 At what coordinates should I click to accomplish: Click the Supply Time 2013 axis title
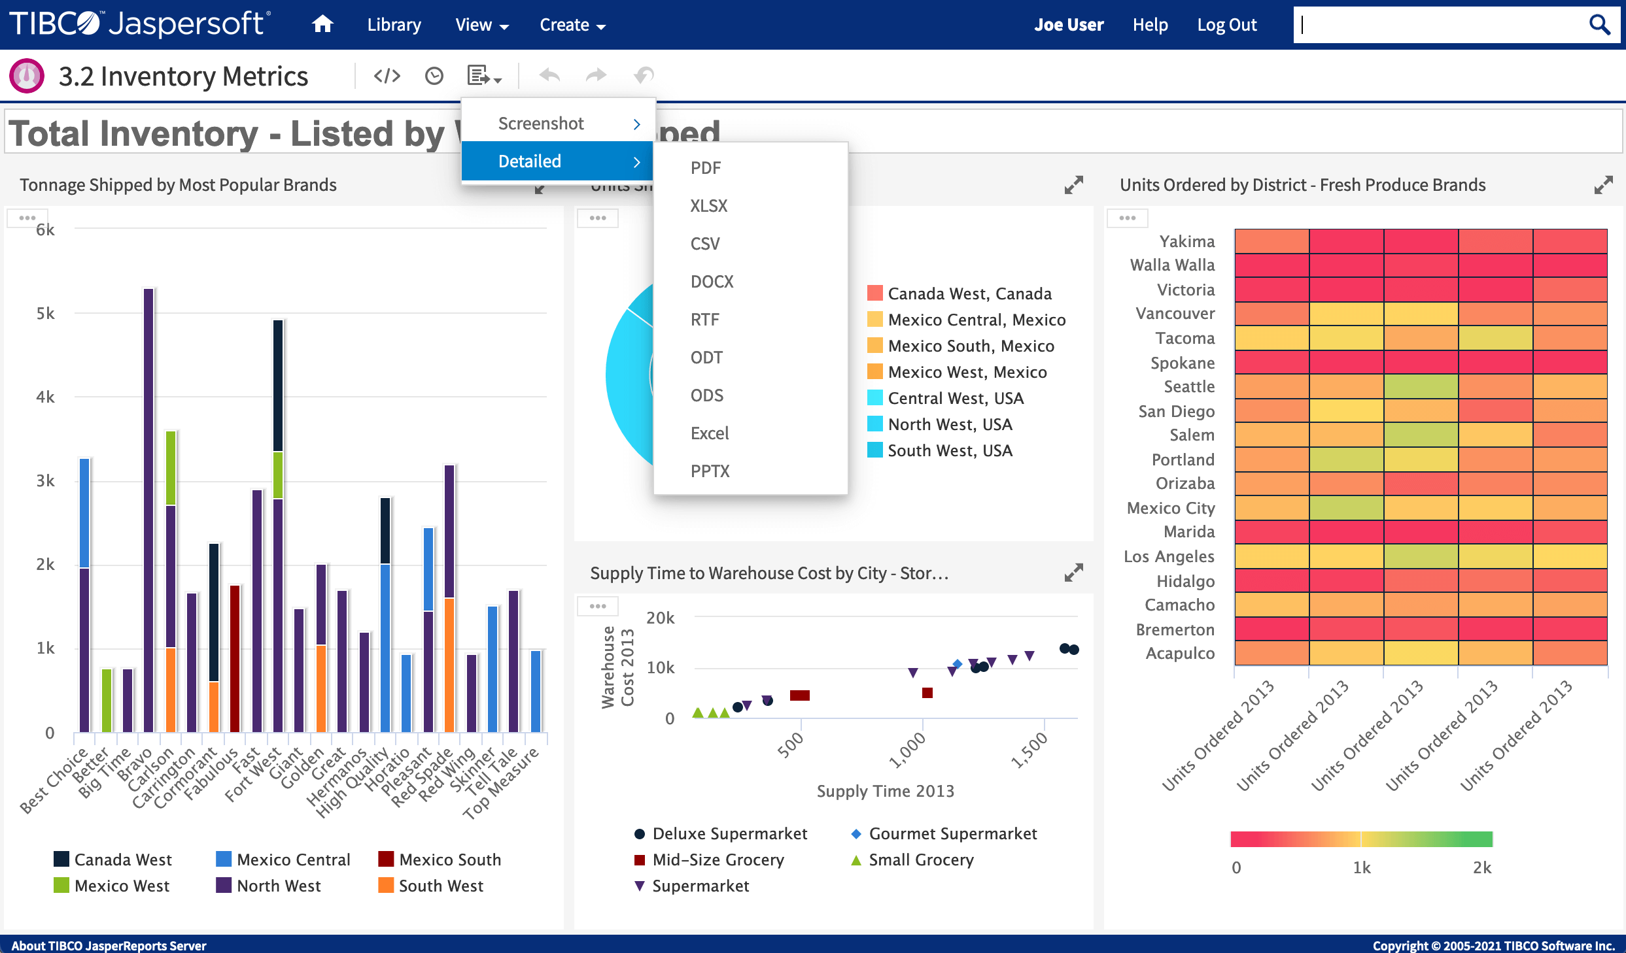point(886,791)
